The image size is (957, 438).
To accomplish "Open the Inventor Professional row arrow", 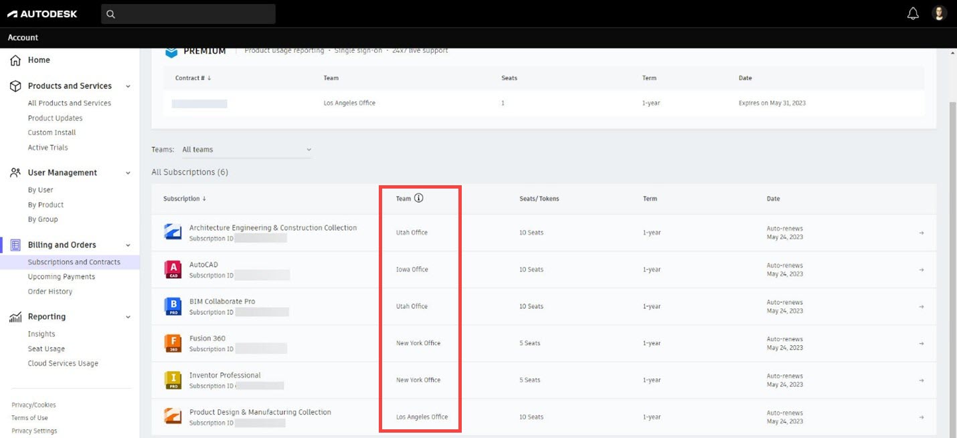I will coord(922,380).
